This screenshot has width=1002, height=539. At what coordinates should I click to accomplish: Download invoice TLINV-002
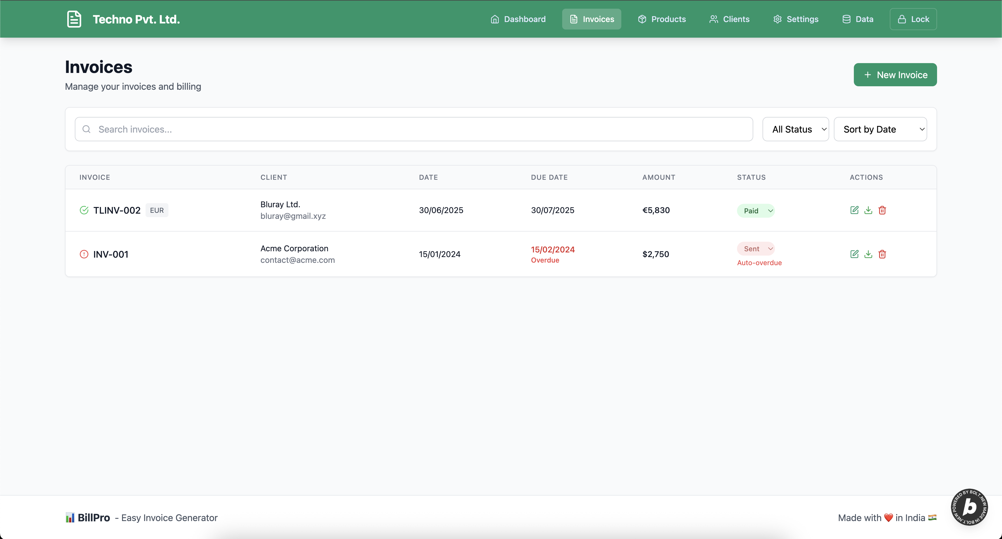tap(868, 210)
